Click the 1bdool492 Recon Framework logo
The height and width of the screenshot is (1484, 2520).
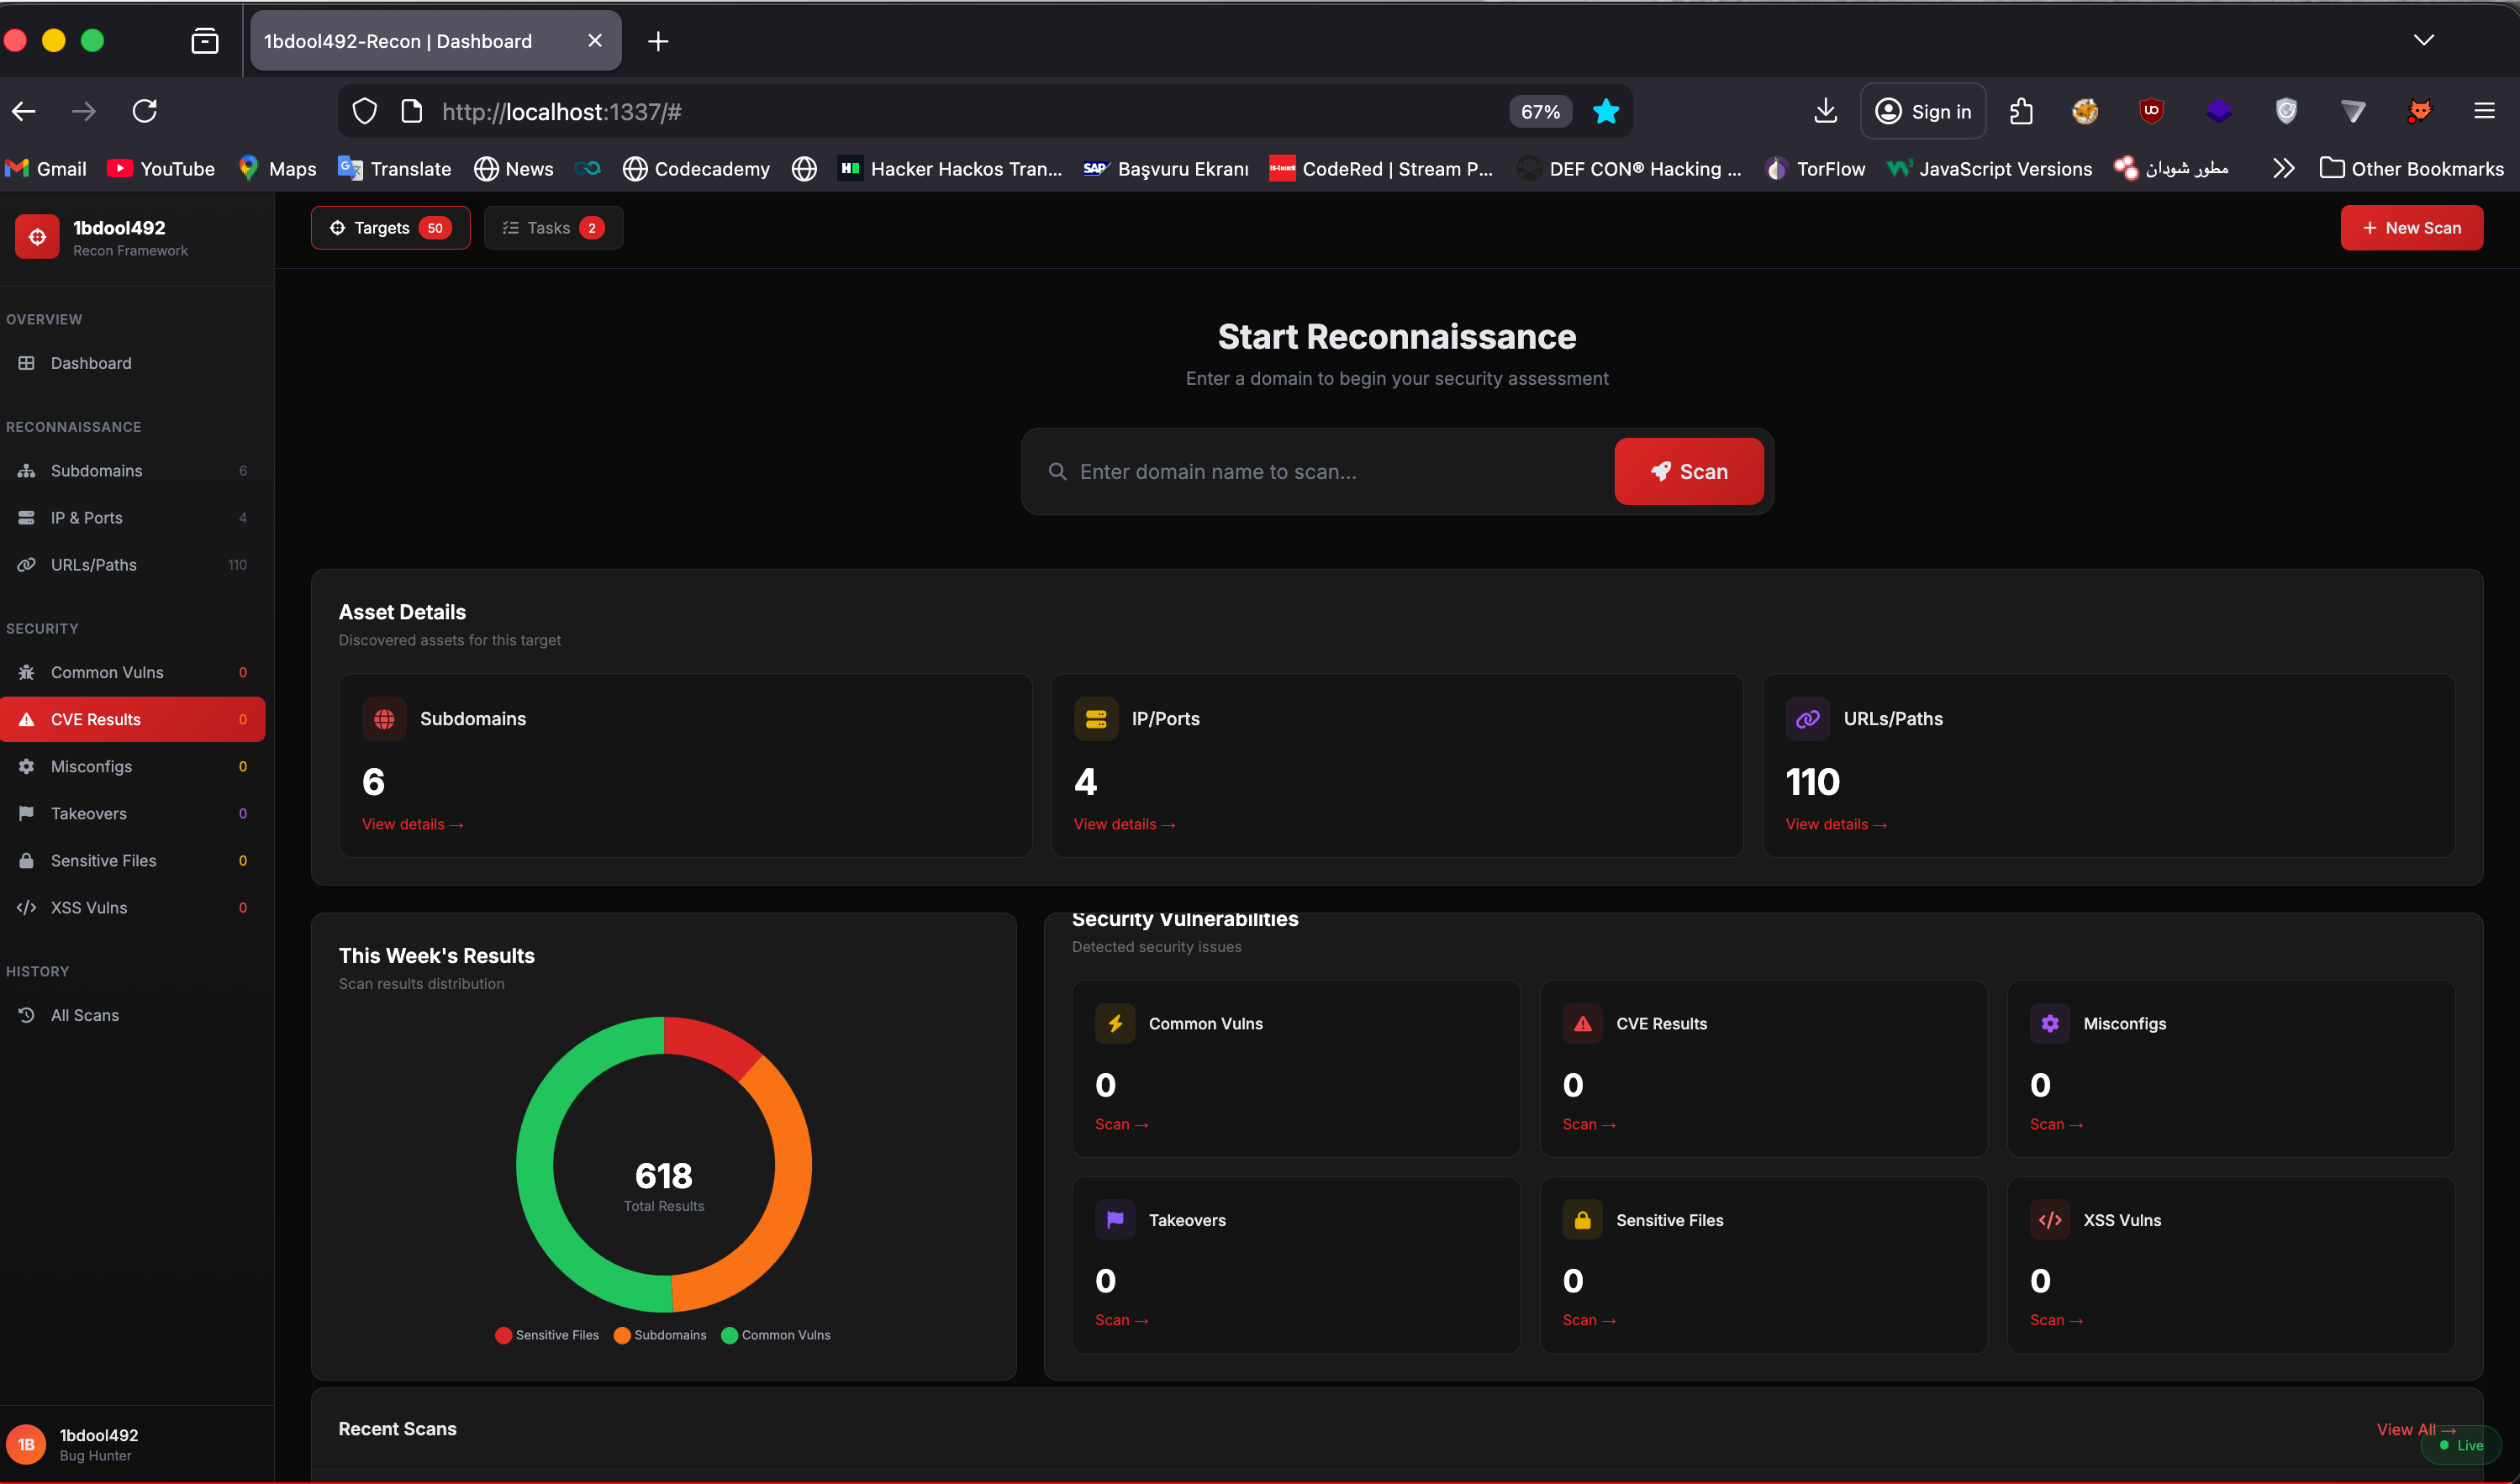coord(37,237)
